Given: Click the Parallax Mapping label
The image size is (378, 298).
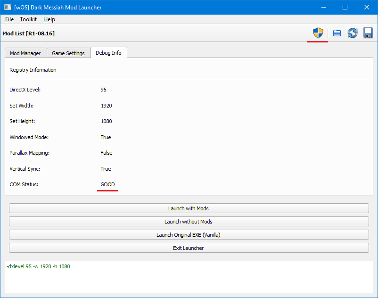Looking at the screenshot, I should [x=29, y=153].
